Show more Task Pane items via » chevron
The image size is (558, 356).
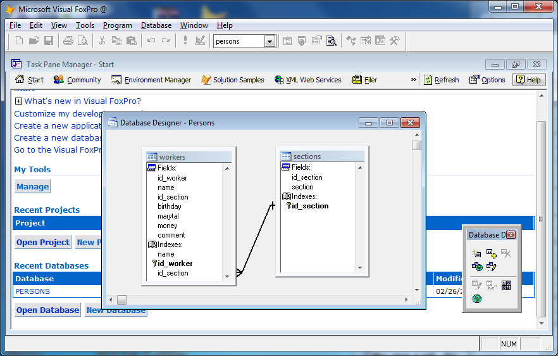[413, 79]
